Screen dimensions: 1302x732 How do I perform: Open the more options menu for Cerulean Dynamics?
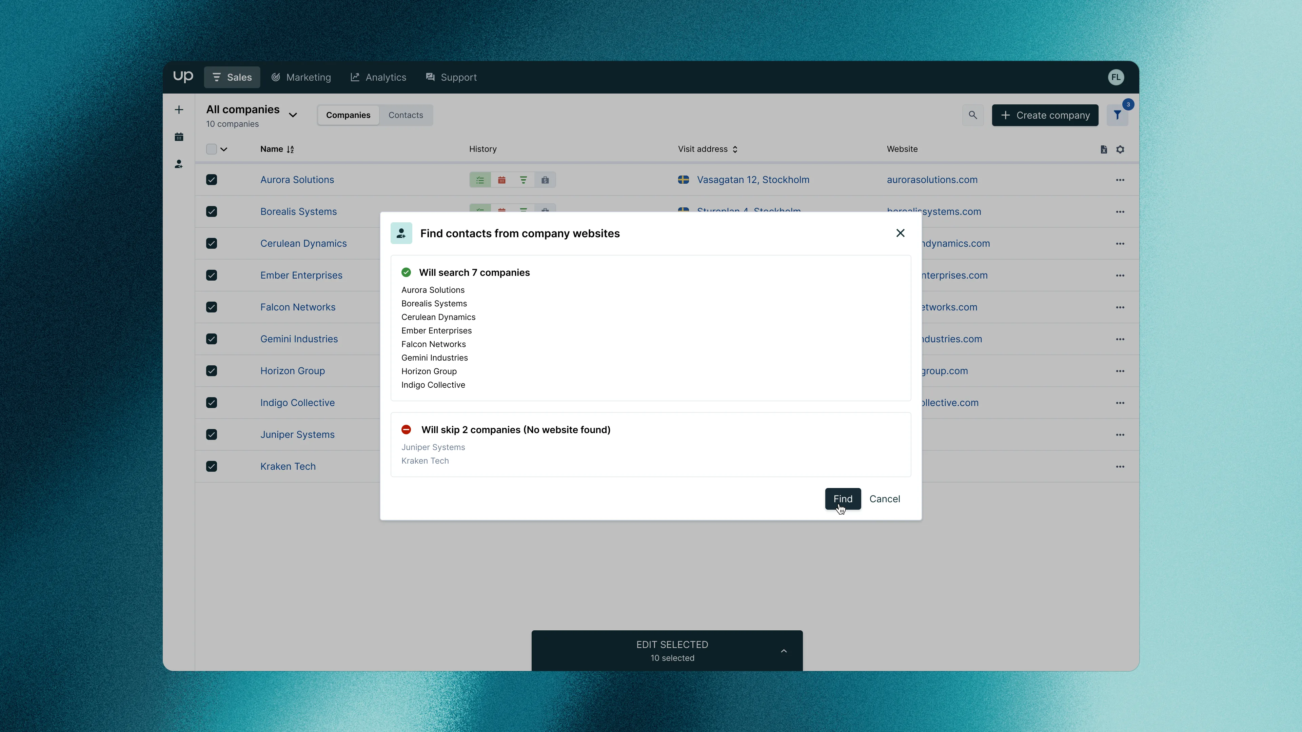(x=1120, y=244)
